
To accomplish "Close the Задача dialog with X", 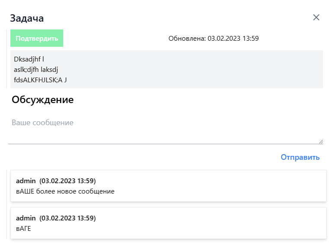I will (x=316, y=17).
